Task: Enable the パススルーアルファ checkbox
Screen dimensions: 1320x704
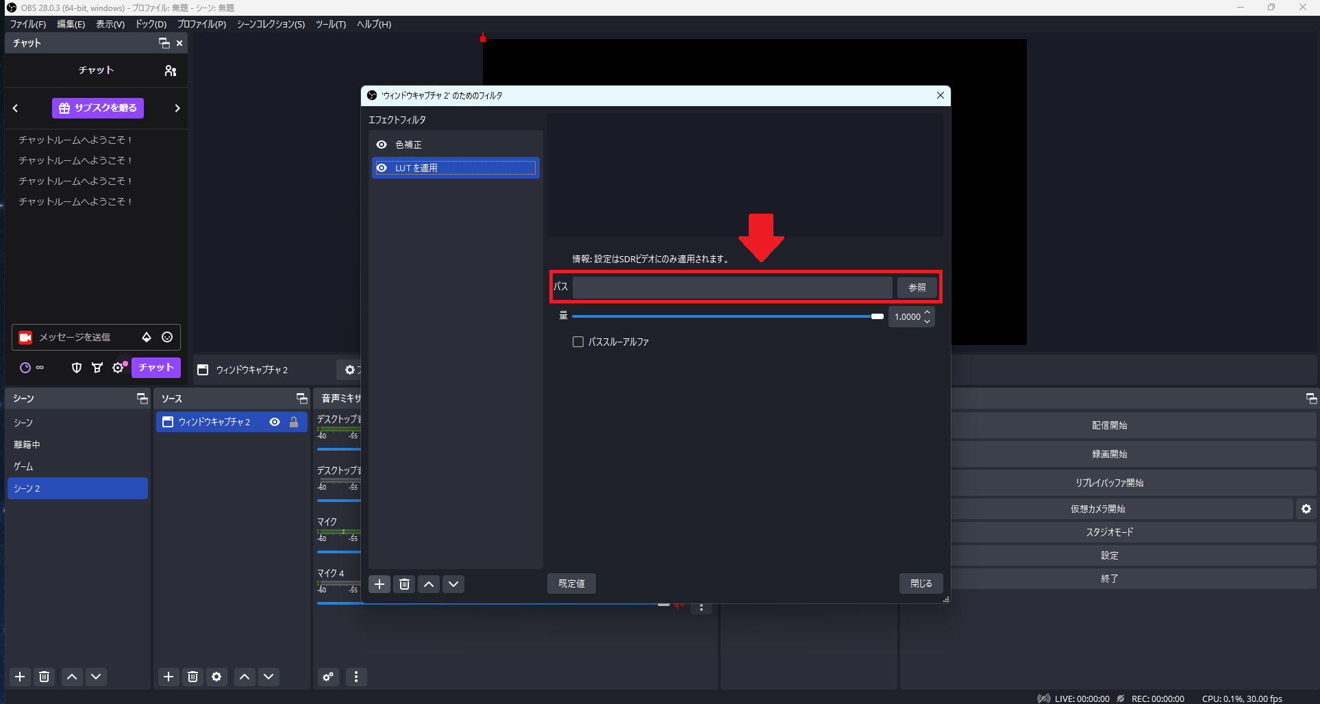Action: coord(578,342)
